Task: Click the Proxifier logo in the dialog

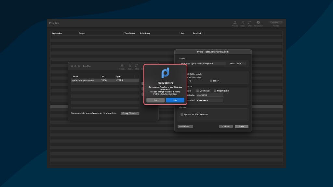Action: click(x=165, y=73)
